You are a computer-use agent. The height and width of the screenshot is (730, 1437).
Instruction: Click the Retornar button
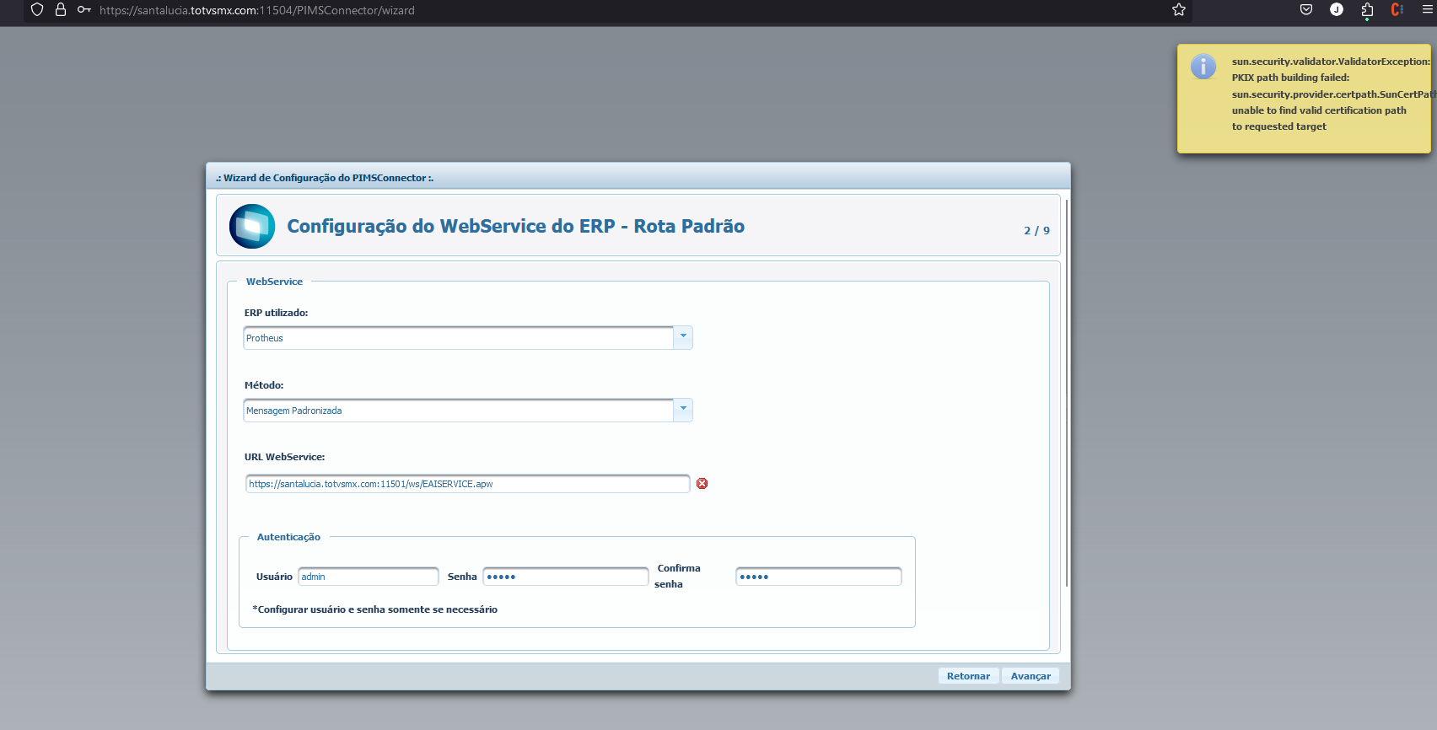[x=968, y=676]
